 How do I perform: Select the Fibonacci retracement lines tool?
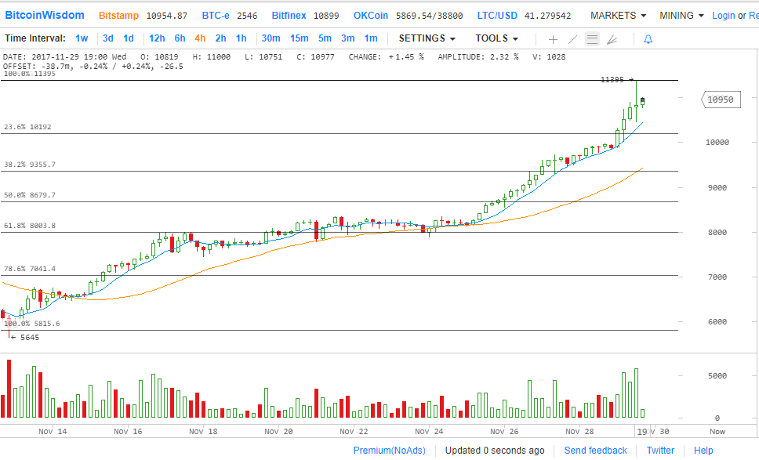(x=593, y=38)
